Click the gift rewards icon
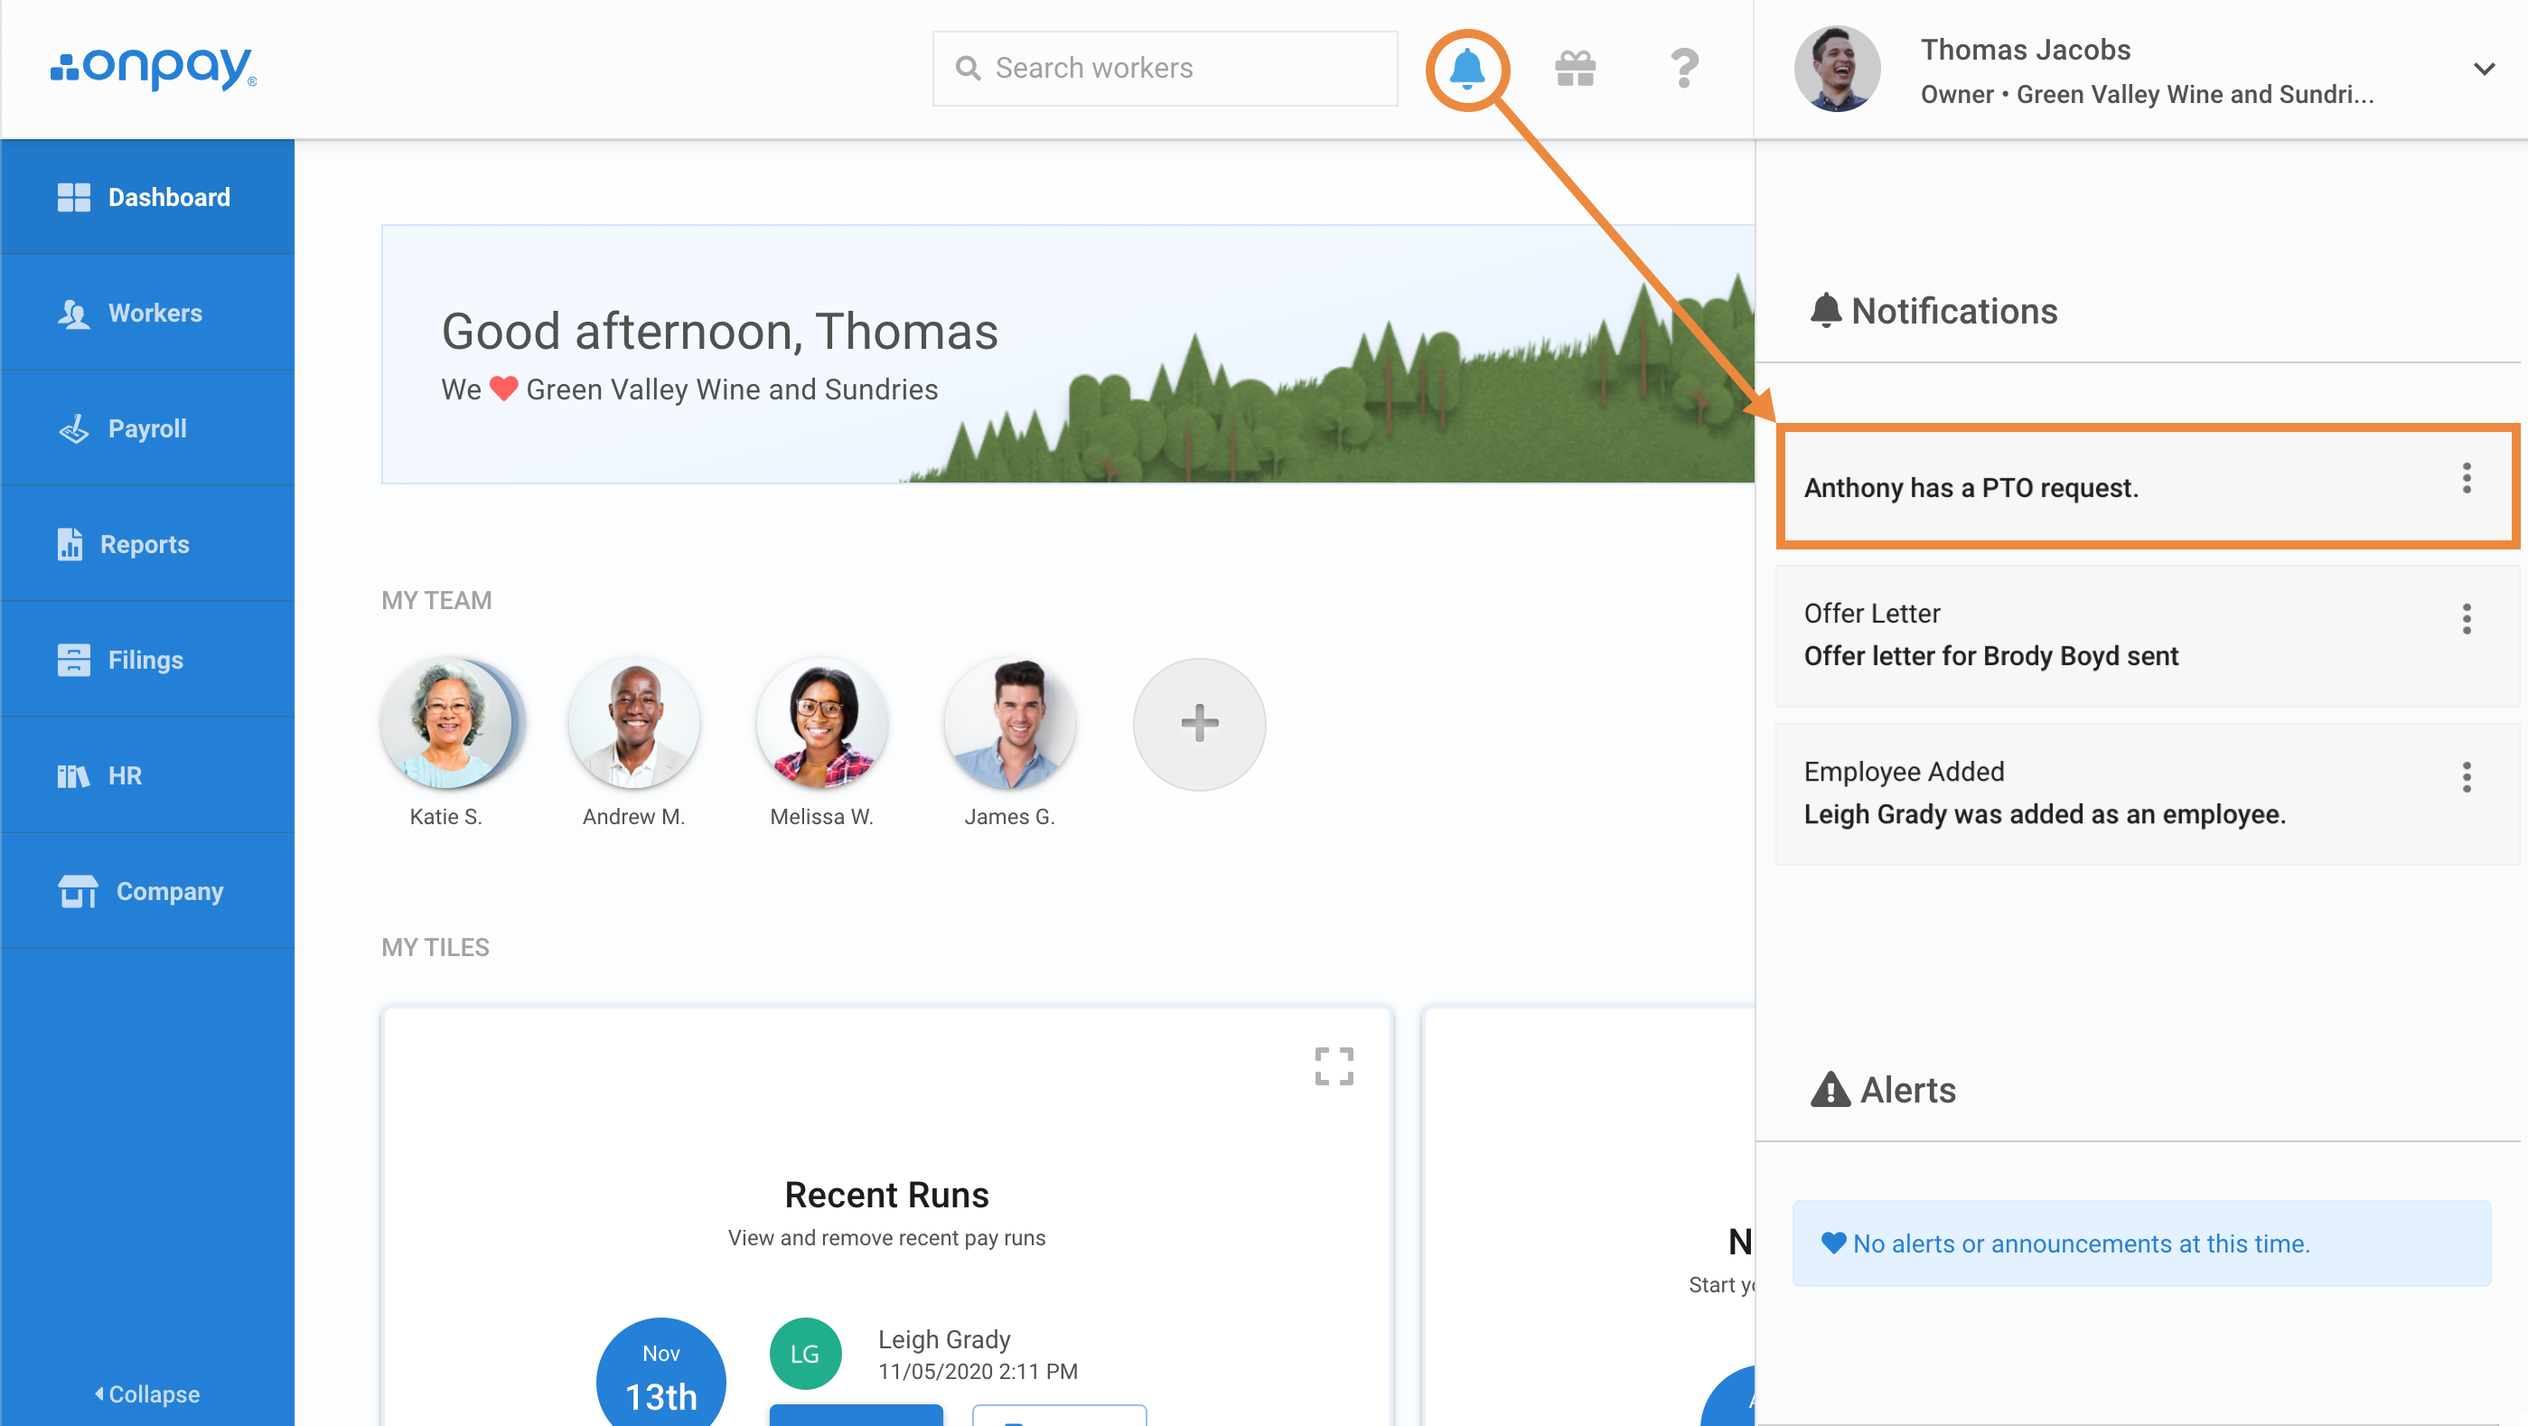Image resolution: width=2528 pixels, height=1426 pixels. (1575, 69)
